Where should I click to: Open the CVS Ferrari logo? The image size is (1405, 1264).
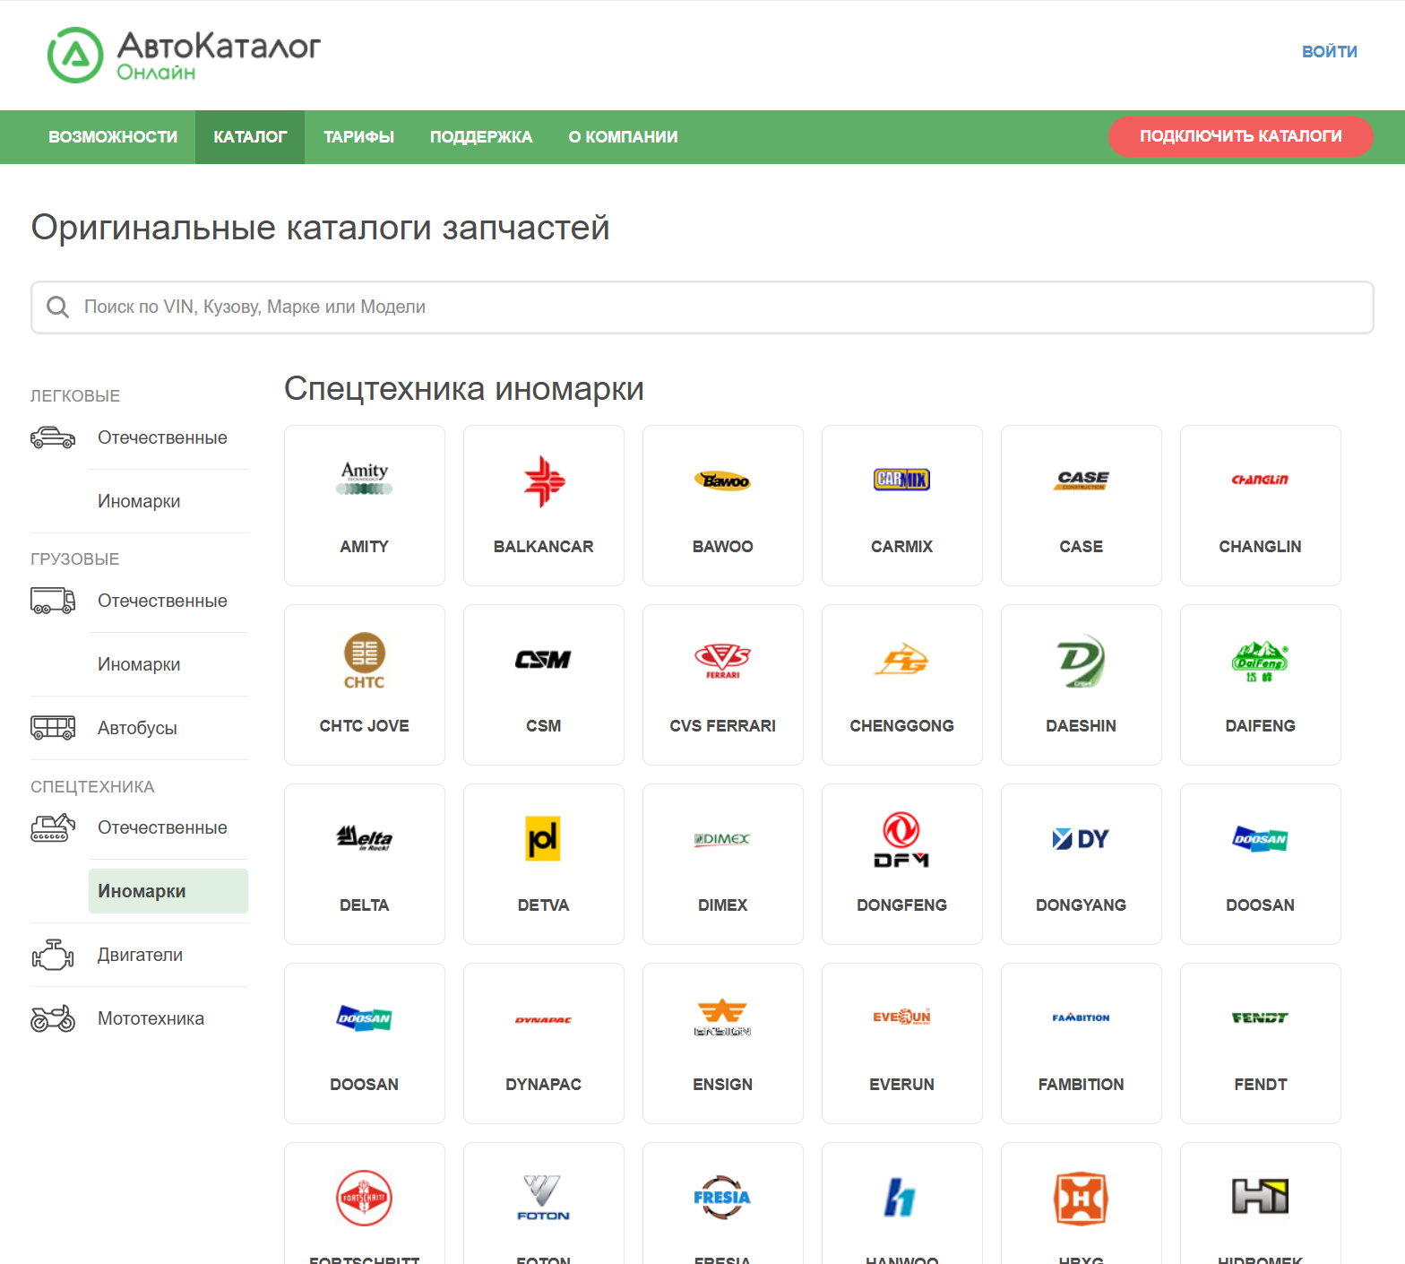click(723, 661)
